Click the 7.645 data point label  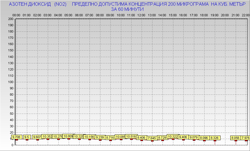click(152, 138)
